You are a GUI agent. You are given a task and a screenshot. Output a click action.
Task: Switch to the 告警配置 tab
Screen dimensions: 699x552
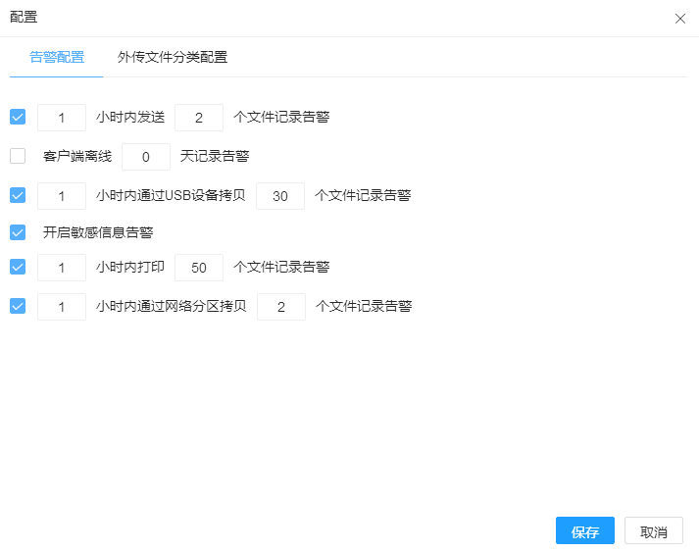click(x=57, y=57)
